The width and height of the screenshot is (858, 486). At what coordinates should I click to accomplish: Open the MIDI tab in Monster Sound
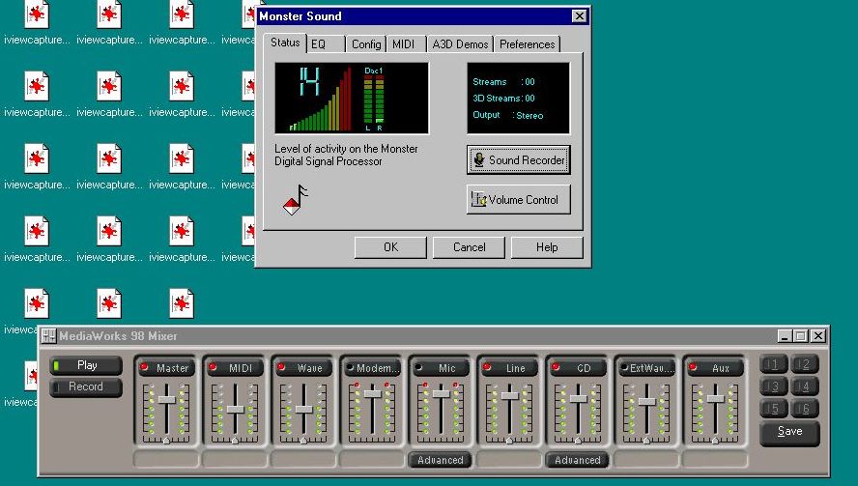pyautogui.click(x=407, y=44)
